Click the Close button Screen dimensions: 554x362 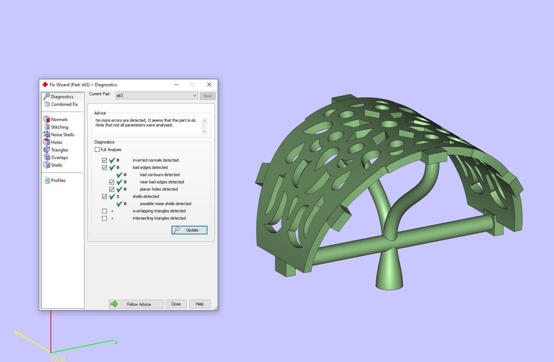click(x=176, y=304)
